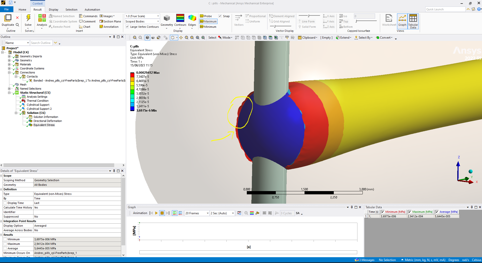
Task: Toggle Maximum [MPa] column checkbox in Tabular Data
Action: (409, 212)
